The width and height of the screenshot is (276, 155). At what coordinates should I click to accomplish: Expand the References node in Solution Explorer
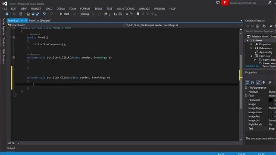click(251, 48)
